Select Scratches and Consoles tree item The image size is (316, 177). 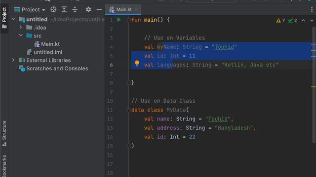(x=57, y=68)
